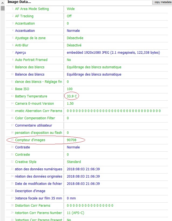Click the Battery Temperature value 33.9 C

click(72, 96)
